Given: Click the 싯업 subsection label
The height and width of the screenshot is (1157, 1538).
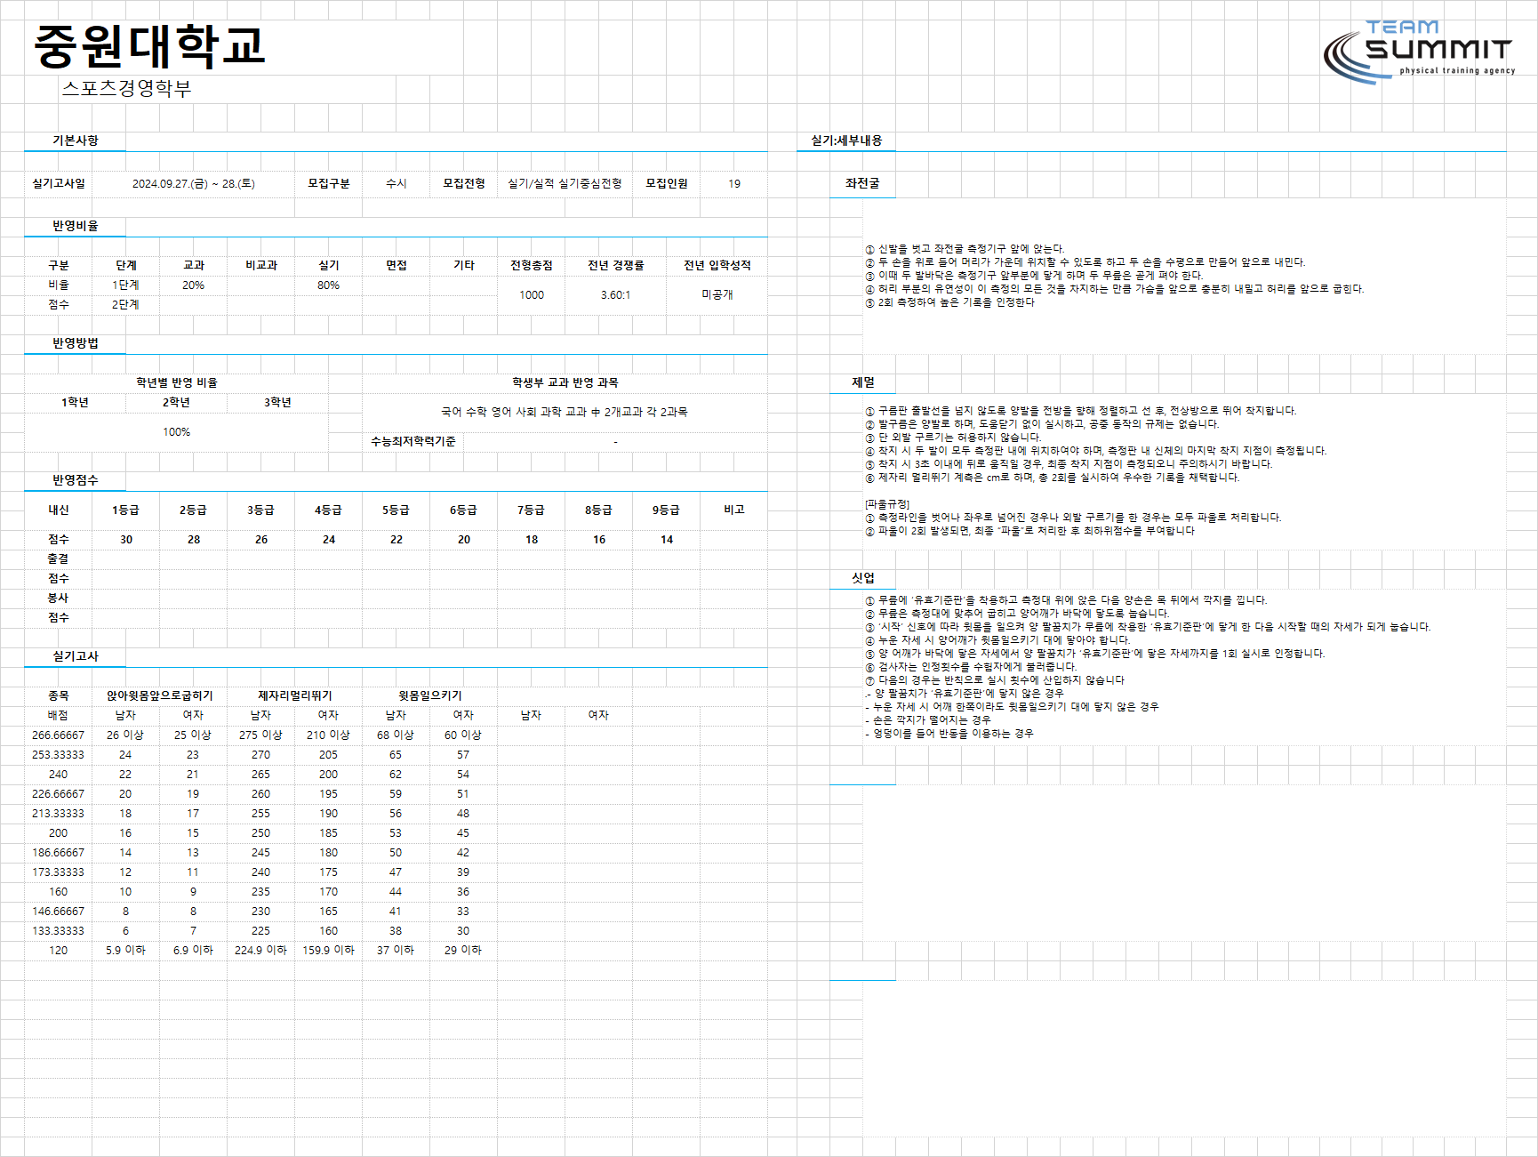Looking at the screenshot, I should (x=862, y=578).
